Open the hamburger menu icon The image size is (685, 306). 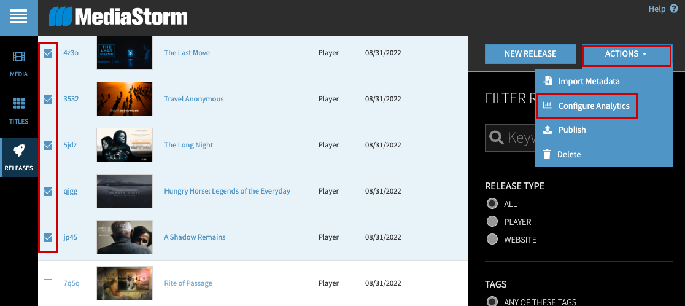[18, 17]
